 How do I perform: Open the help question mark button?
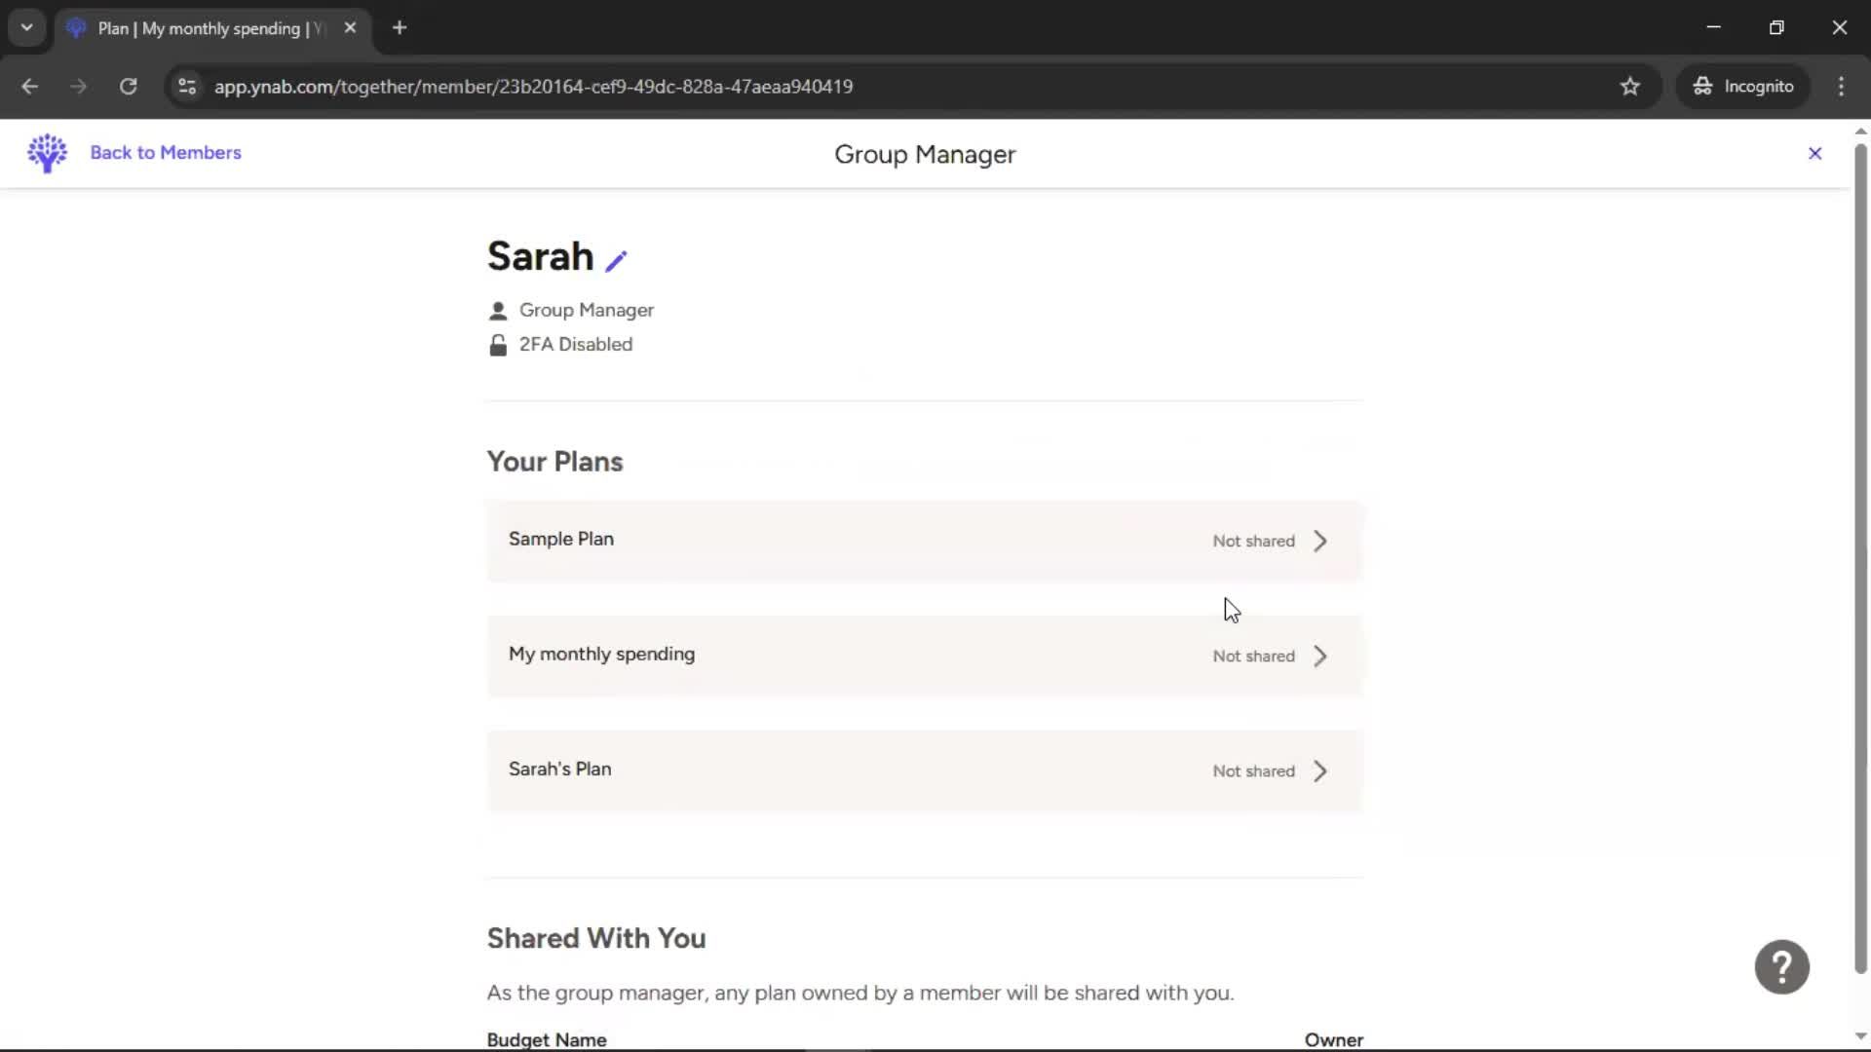(x=1781, y=967)
